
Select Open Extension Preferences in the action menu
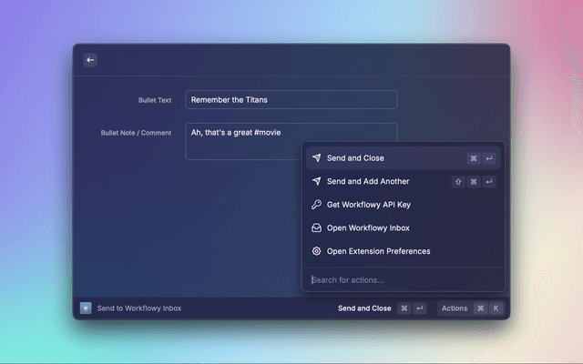click(378, 251)
